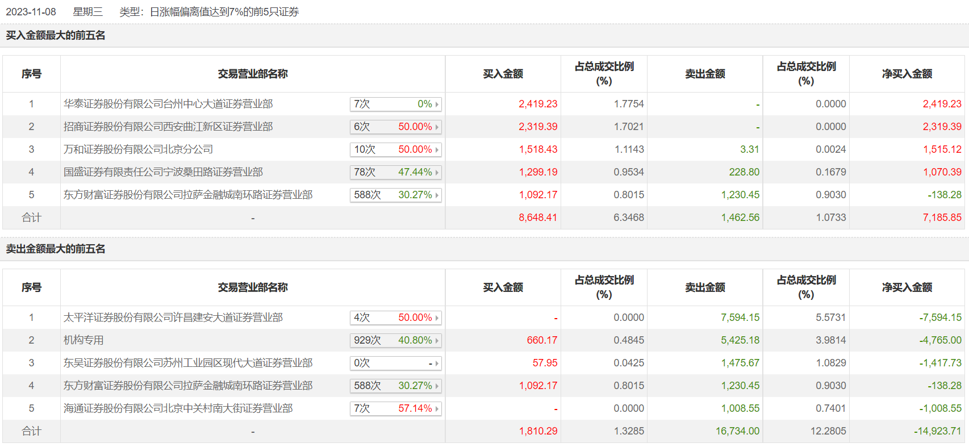The width and height of the screenshot is (969, 447).
Task: Click the 12.2805 total percentage cell
Action: pyautogui.click(x=828, y=431)
